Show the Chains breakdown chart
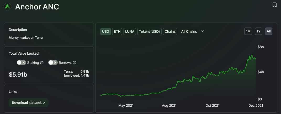 pyautogui.click(x=170, y=31)
